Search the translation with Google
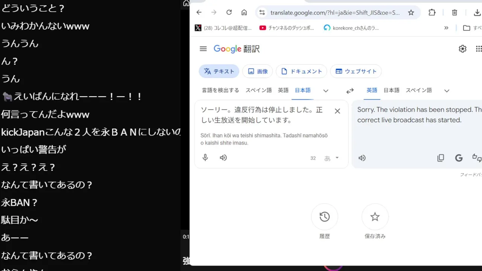This screenshot has height=271, width=482. tap(459, 158)
